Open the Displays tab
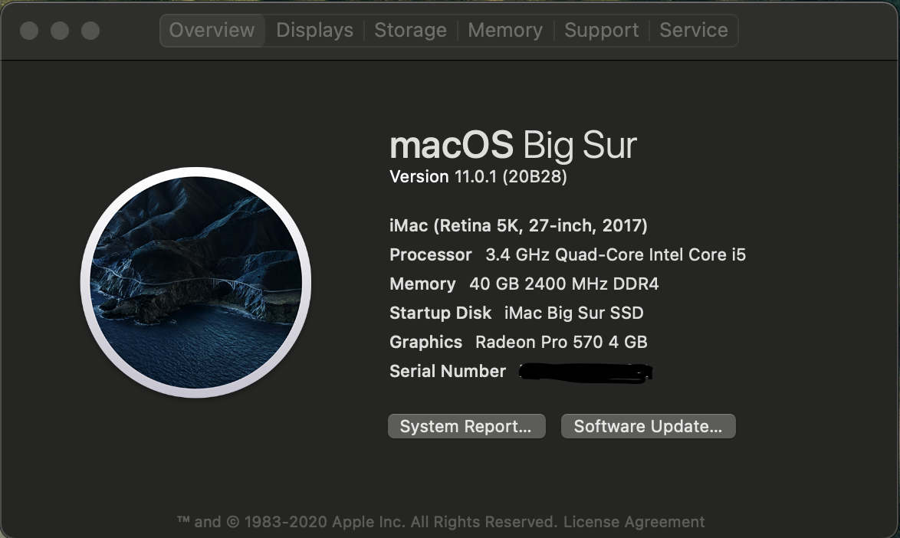 coord(314,31)
